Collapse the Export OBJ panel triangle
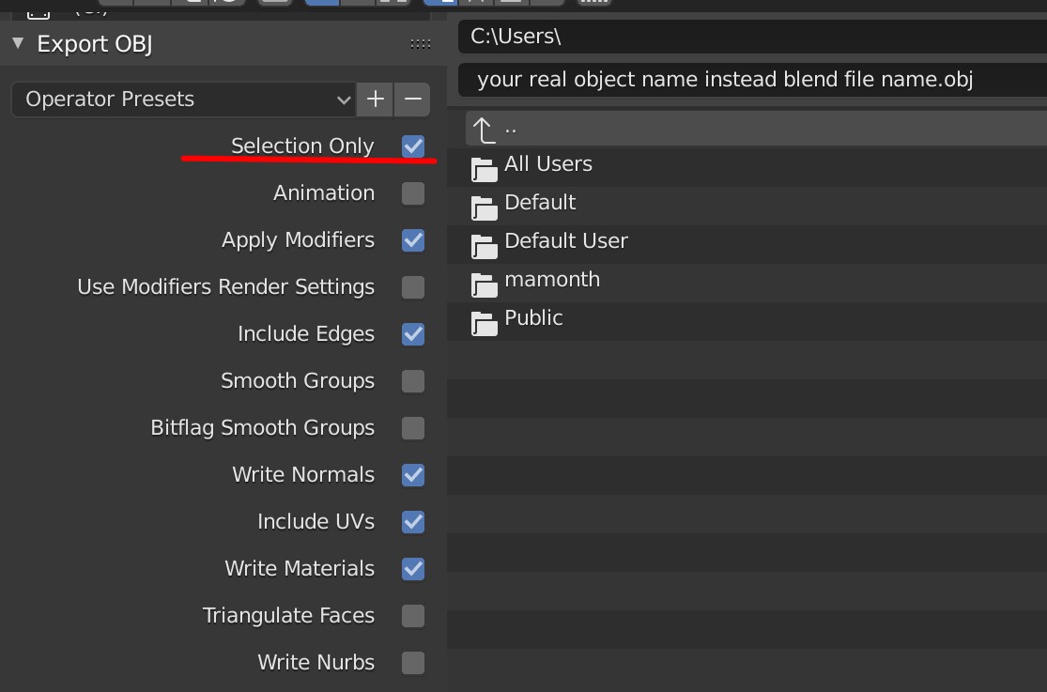This screenshot has width=1047, height=692. point(18,43)
